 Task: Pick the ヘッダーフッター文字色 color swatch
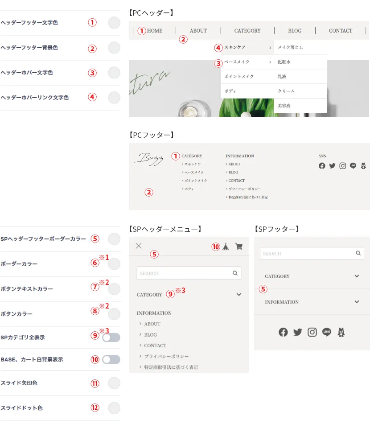click(114, 23)
